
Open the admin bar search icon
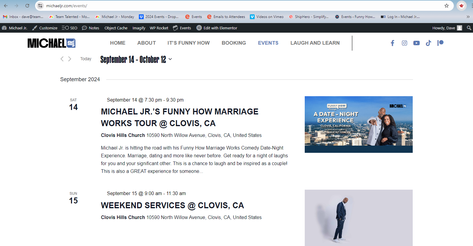tap(469, 28)
